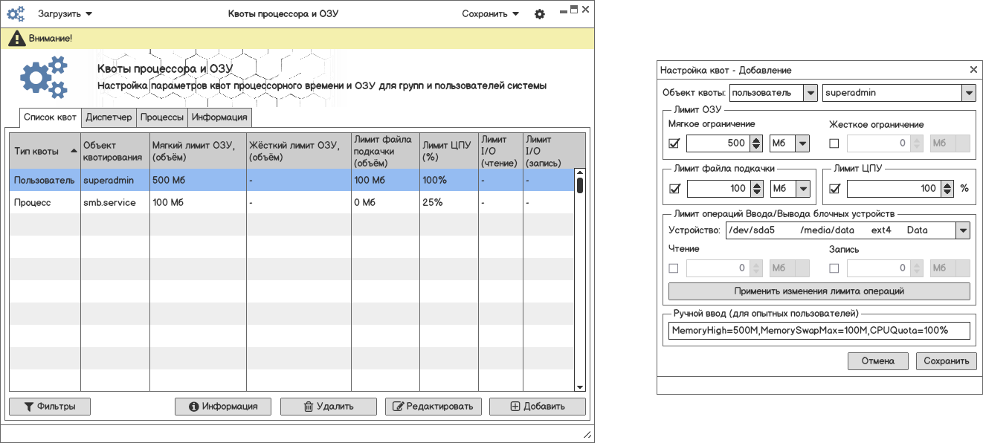Viewport: 983px width, 443px height.
Task: Click the gear settings icon in title bar
Action: tap(540, 14)
